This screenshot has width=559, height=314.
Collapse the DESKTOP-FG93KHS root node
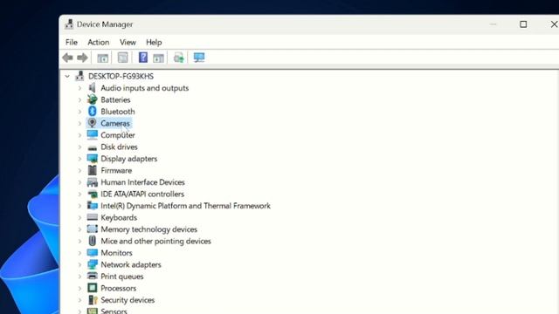tap(67, 76)
